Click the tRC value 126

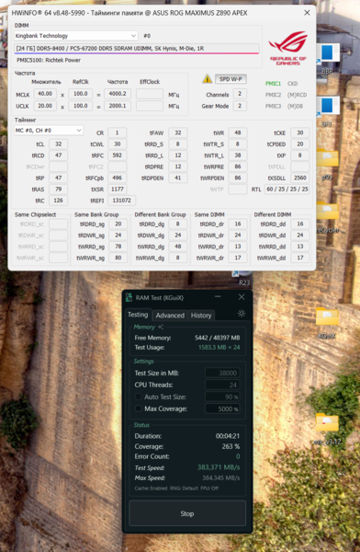point(59,201)
